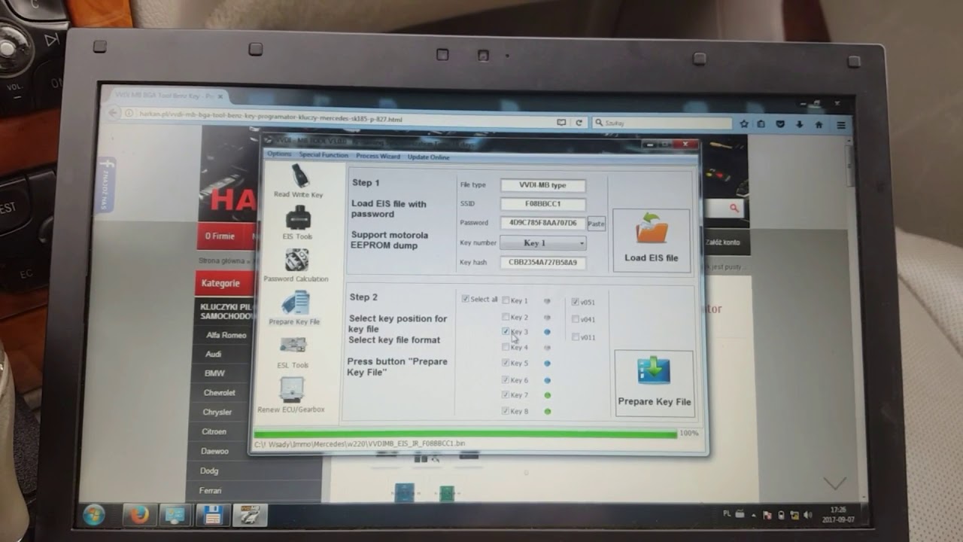Screen dimensions: 963x542
Task: Uncheck the Key 3 checkbox
Action: click(506, 331)
